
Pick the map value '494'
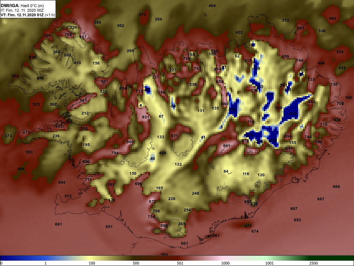pyautogui.click(x=21, y=169)
